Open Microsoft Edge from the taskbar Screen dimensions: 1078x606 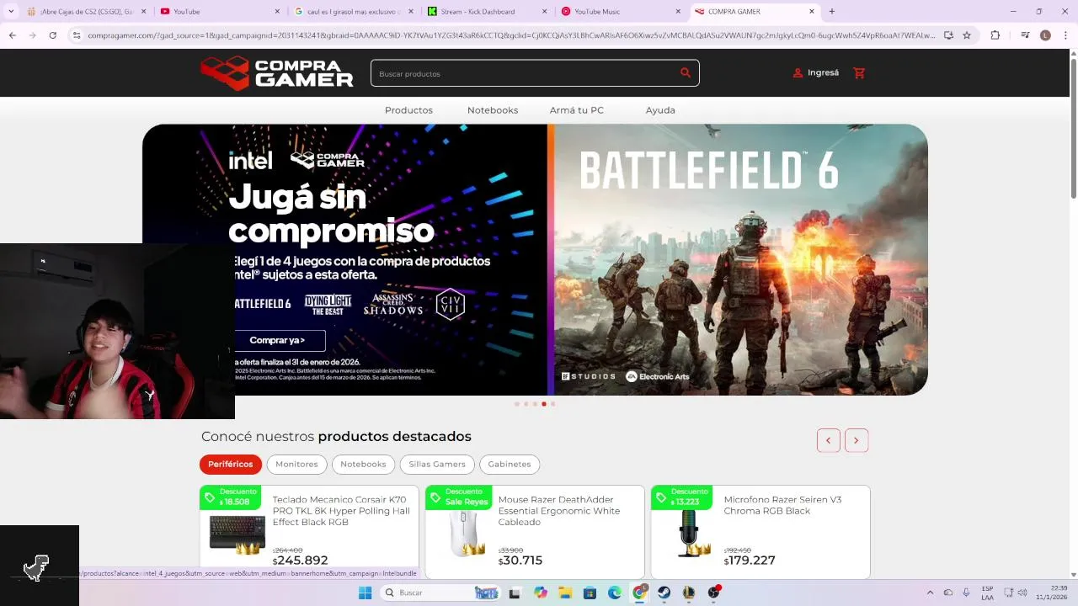tap(615, 593)
